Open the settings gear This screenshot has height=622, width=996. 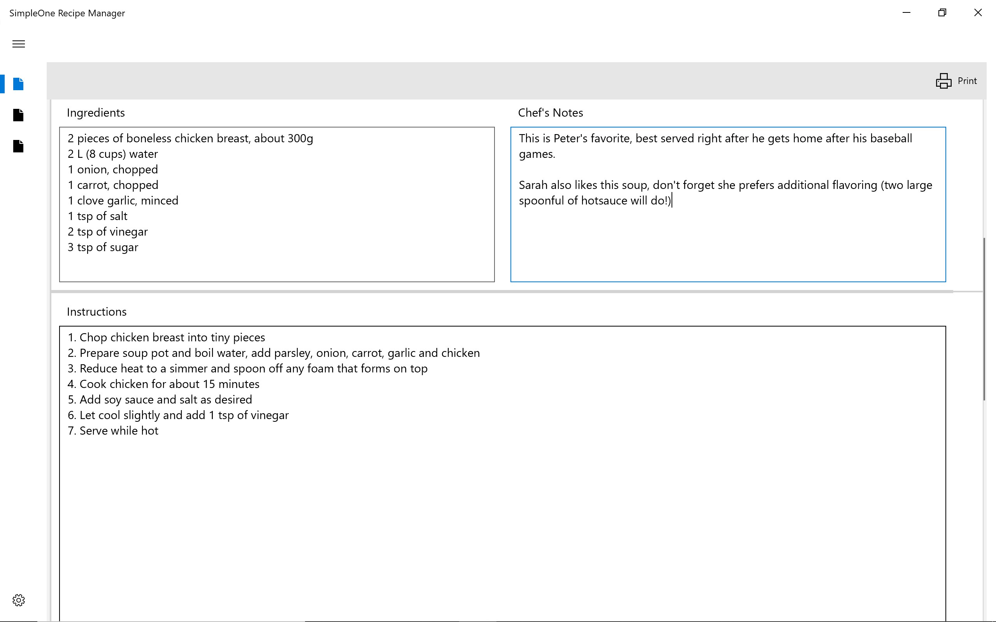pyautogui.click(x=19, y=600)
